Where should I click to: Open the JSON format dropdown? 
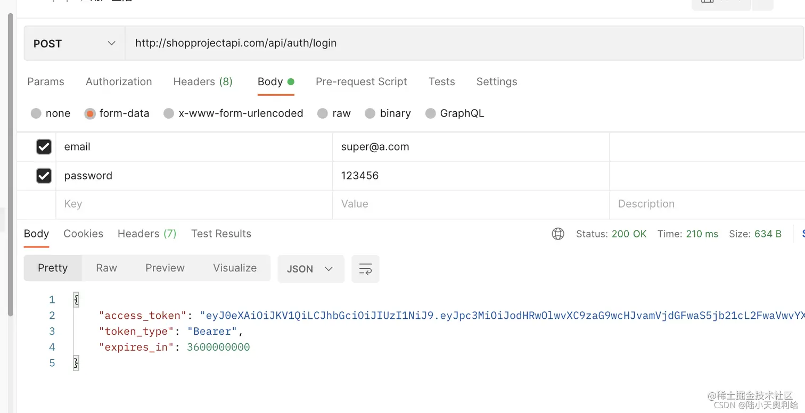pos(311,269)
